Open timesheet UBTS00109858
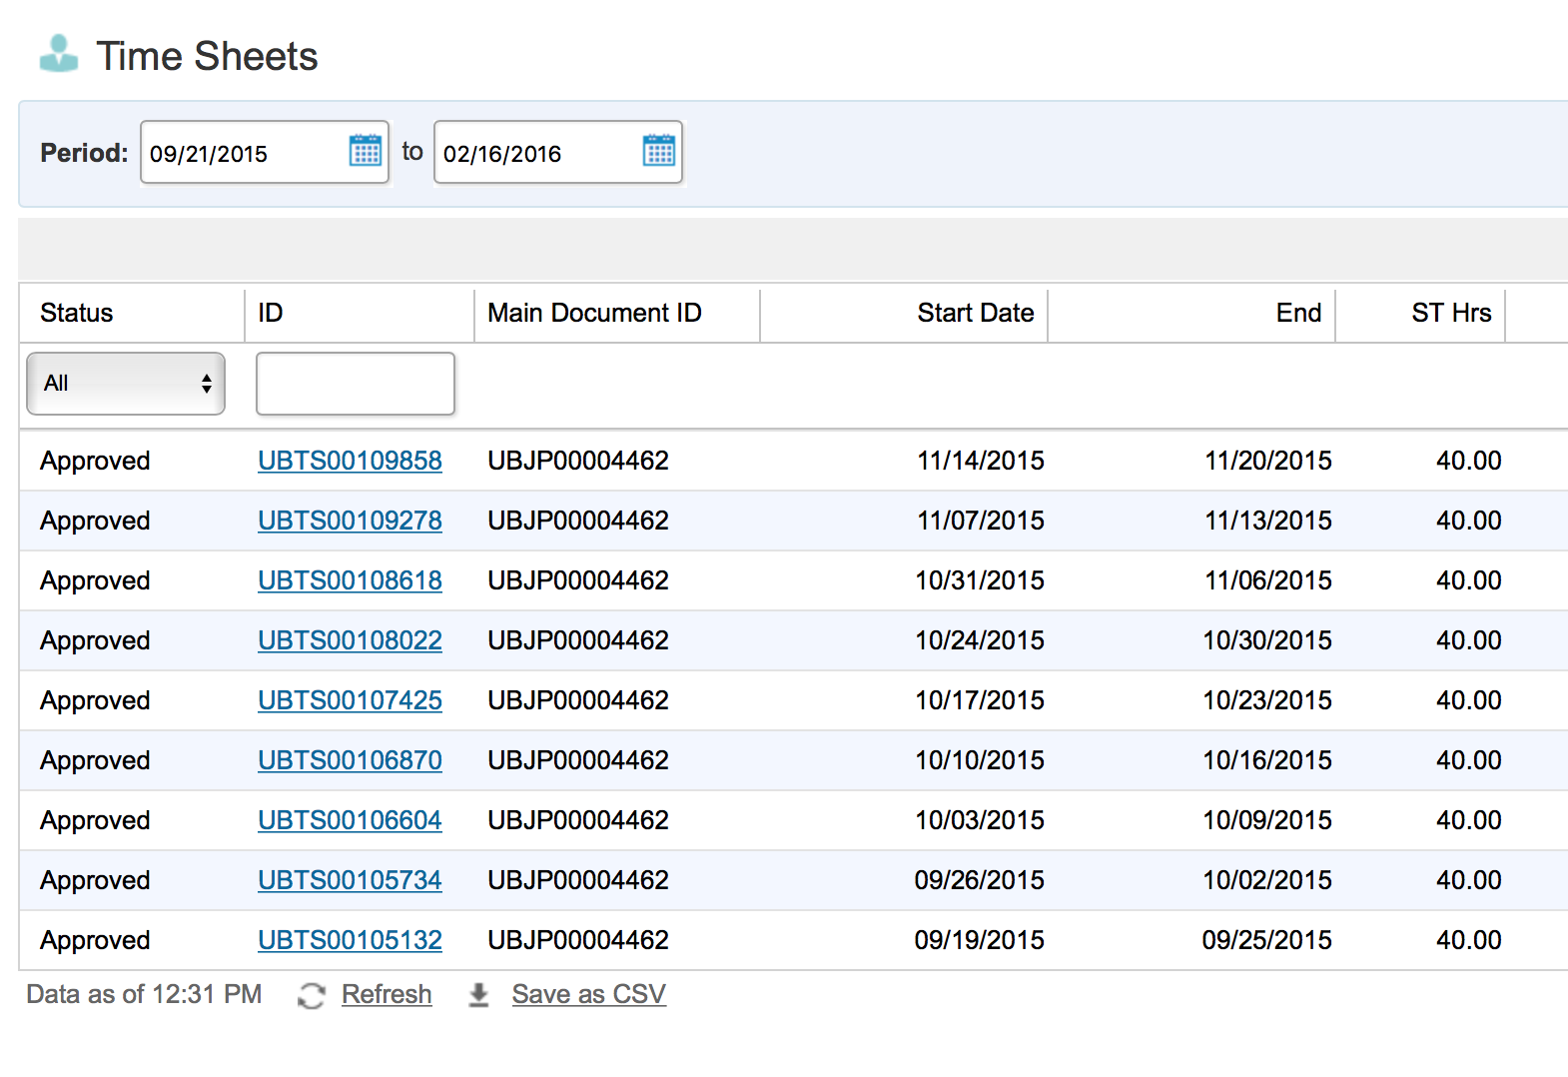Viewport: 1568px width, 1077px height. (x=350, y=461)
